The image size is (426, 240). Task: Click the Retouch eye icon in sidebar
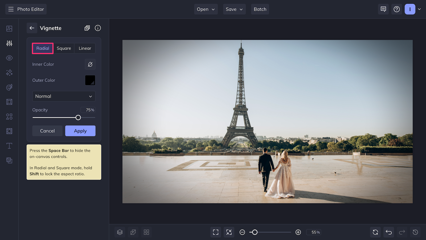click(x=9, y=58)
